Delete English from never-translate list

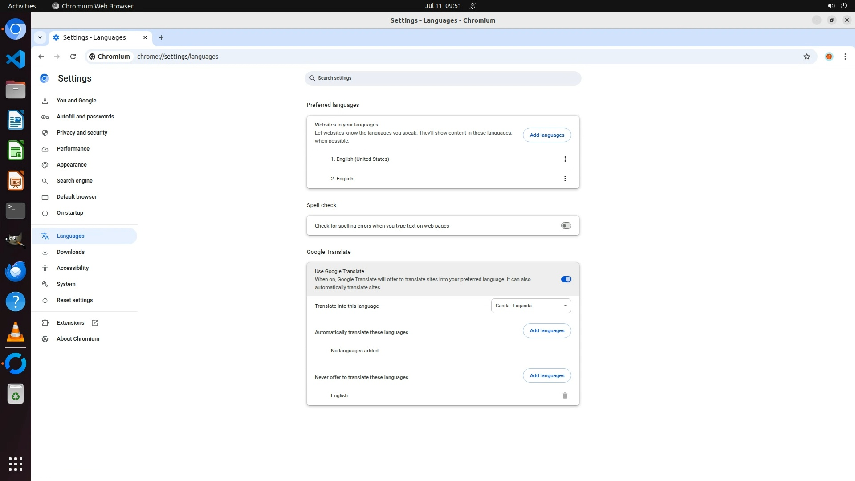[565, 395]
